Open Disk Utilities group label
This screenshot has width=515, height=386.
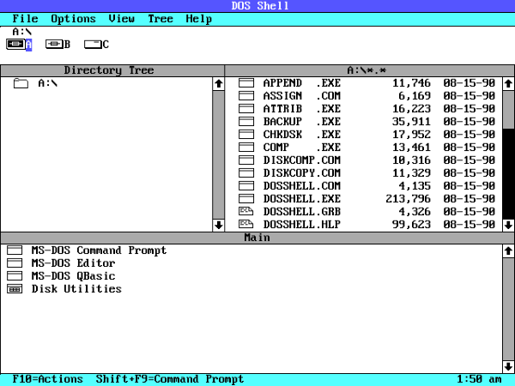point(76,289)
